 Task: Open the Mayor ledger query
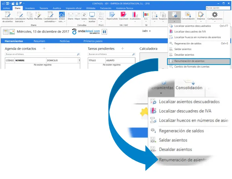[77, 16]
